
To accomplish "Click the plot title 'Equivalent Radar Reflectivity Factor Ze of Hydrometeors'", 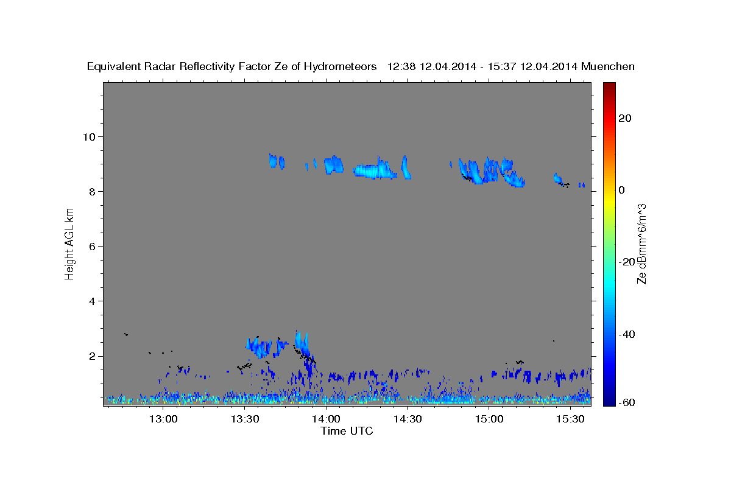I will 231,66.
